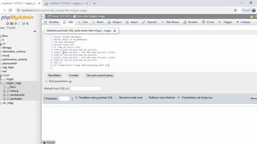Collapse navigation panel toggle above tabs
This screenshot has height=144, width=257.
43,16
